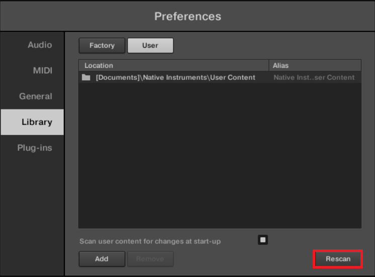The height and width of the screenshot is (277, 375).
Task: Select the User library pane button
Action: tap(150, 46)
